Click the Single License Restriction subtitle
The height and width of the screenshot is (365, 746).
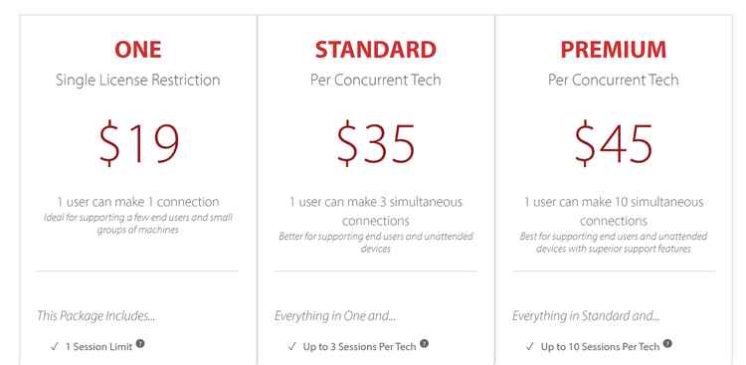tap(138, 80)
